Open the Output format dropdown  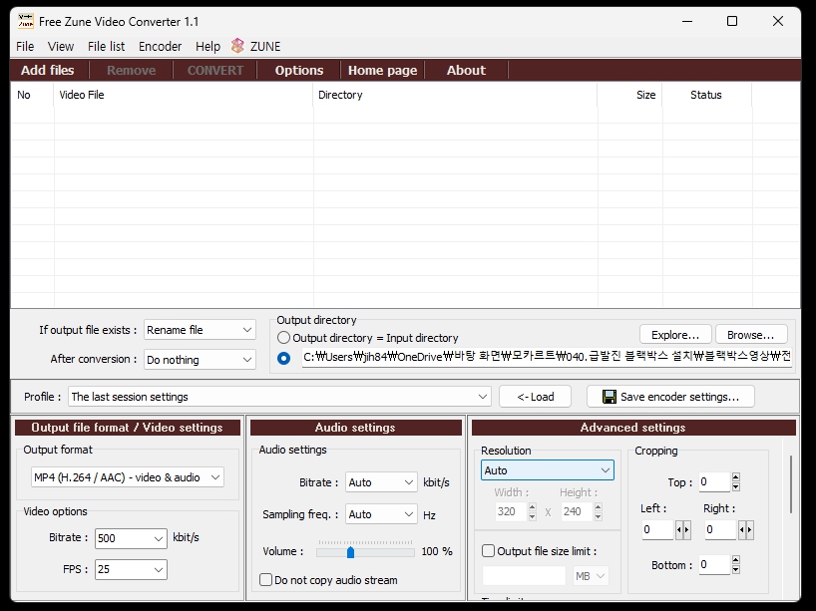pyautogui.click(x=128, y=477)
